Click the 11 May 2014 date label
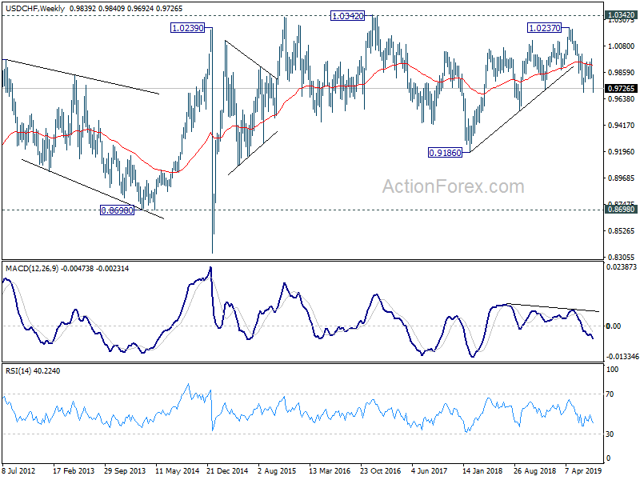The image size is (640, 480). [x=176, y=471]
